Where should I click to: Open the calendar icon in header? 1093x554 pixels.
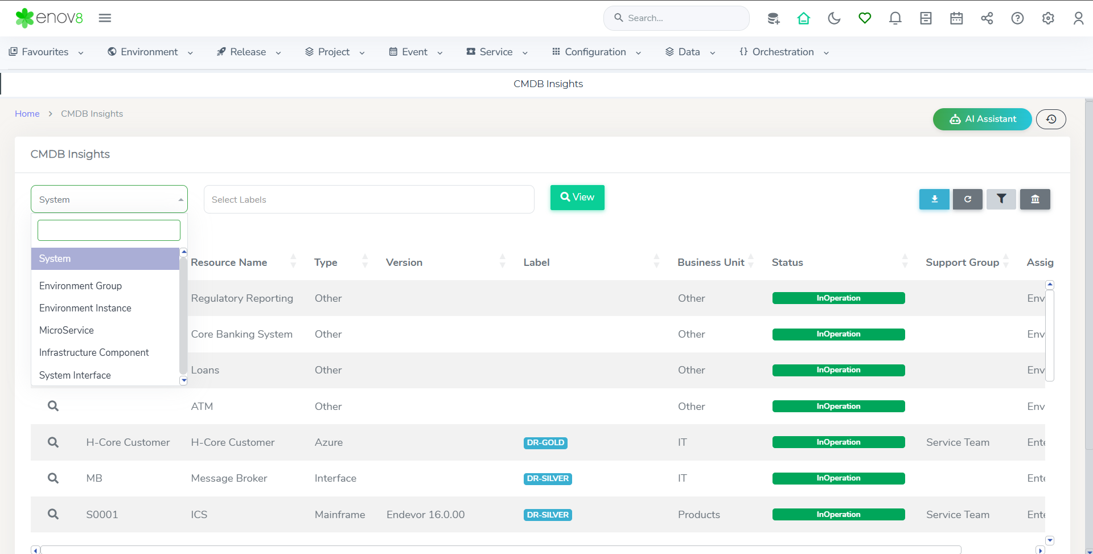click(956, 18)
